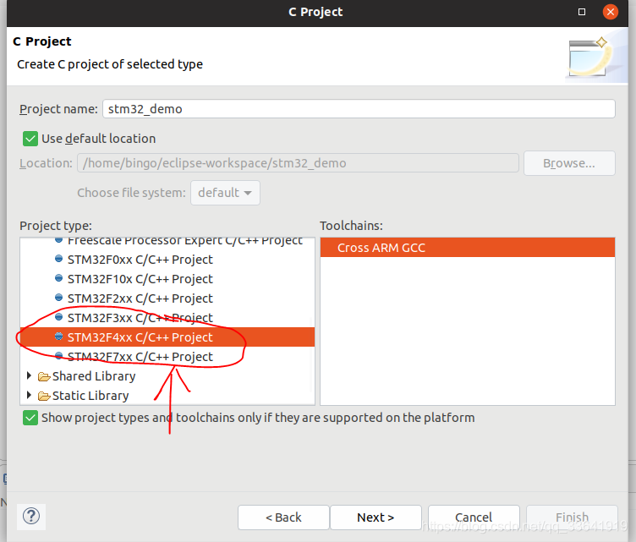Click the help question mark icon

pos(31,516)
